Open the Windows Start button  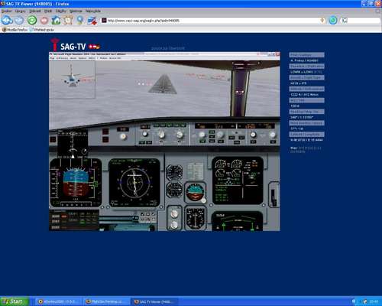click(x=15, y=301)
